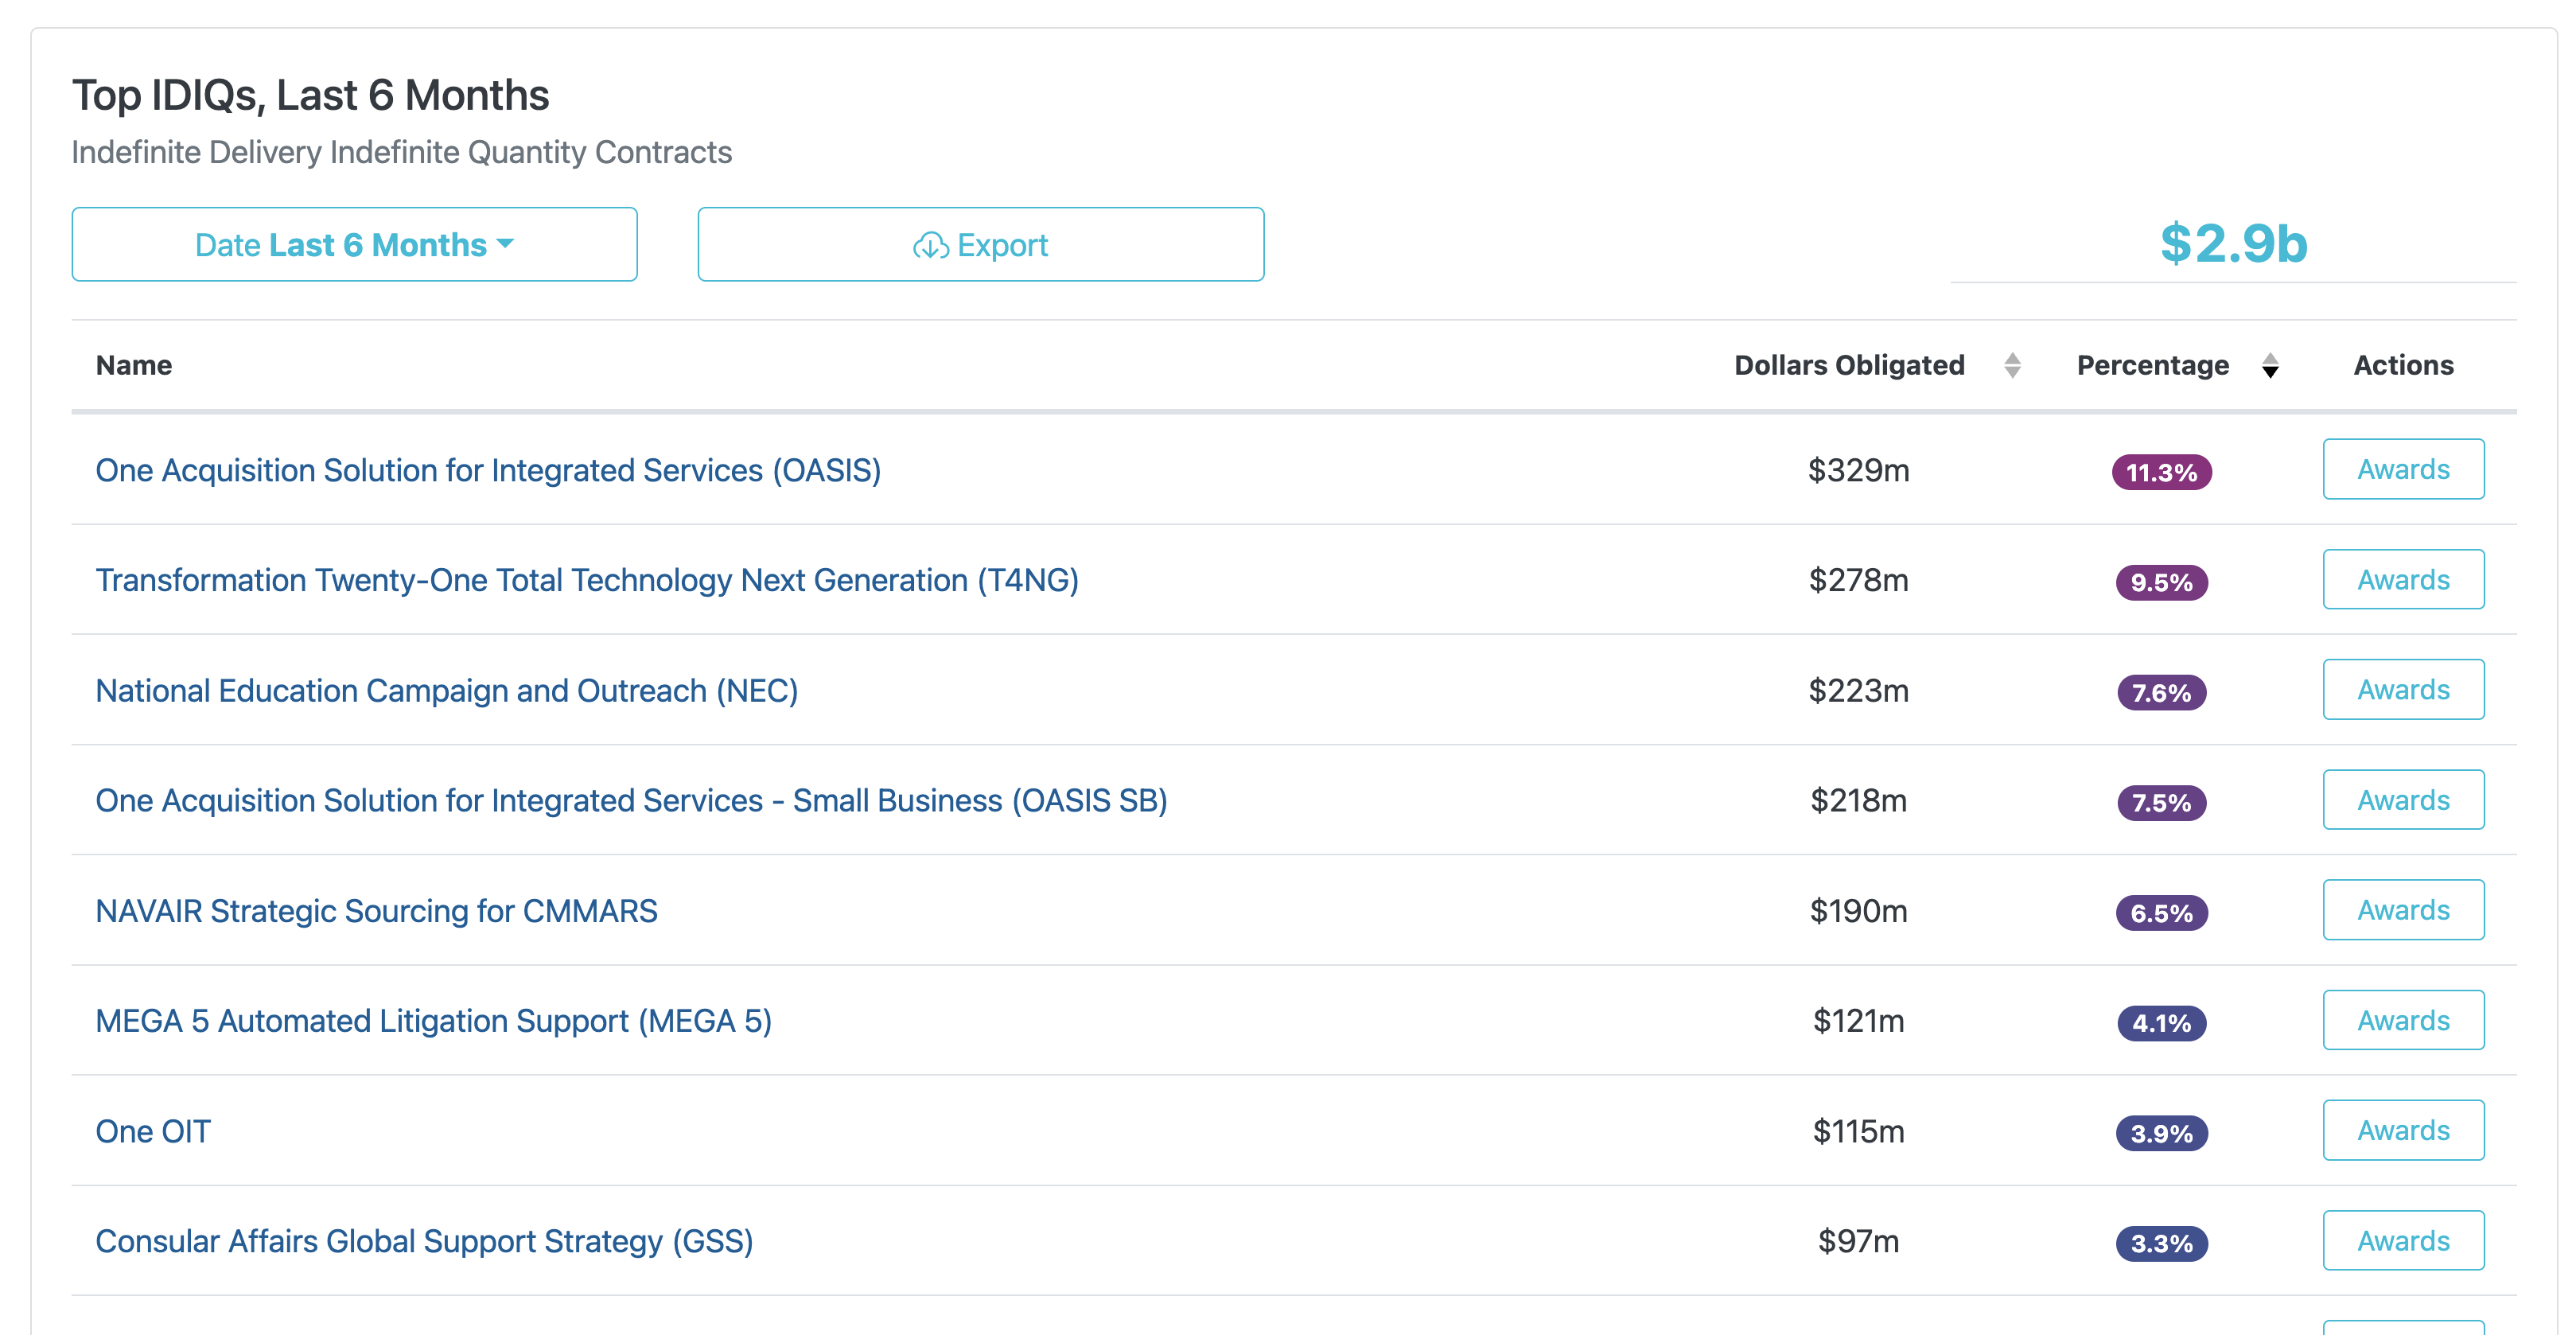Click the $218m dollars value
2576x1335 pixels.
(x=1858, y=800)
